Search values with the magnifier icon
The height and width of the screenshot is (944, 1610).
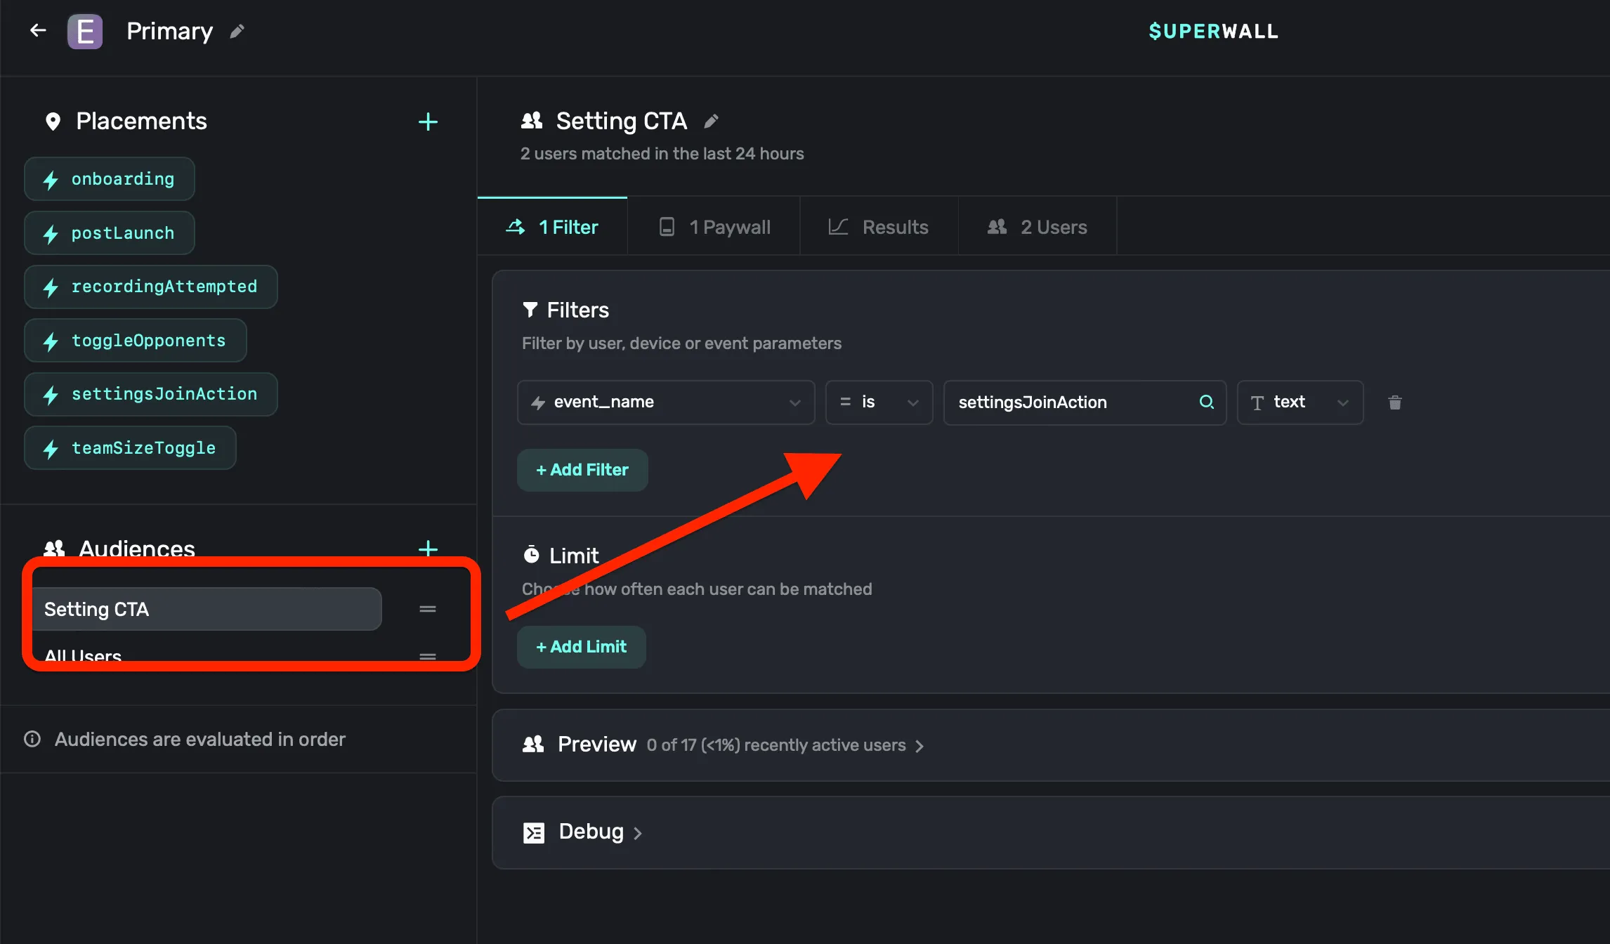coord(1206,402)
